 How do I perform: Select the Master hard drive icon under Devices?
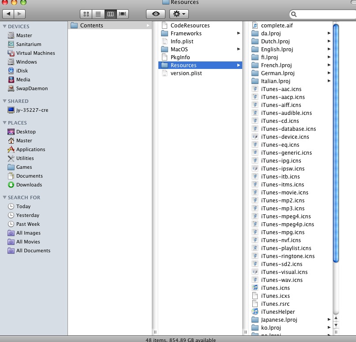coord(11,35)
